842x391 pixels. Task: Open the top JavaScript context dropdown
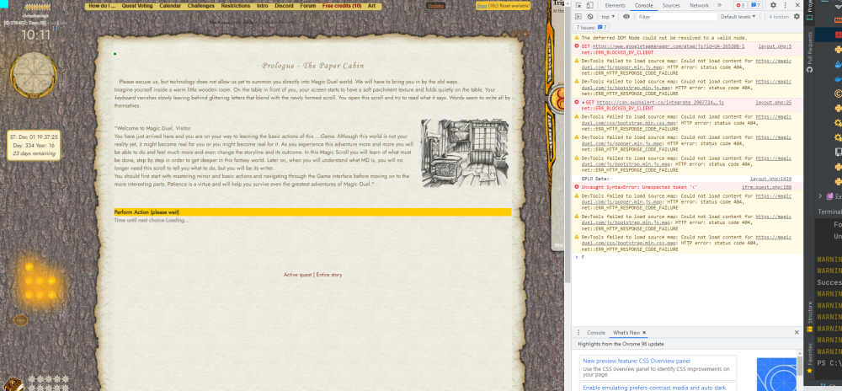coord(609,16)
